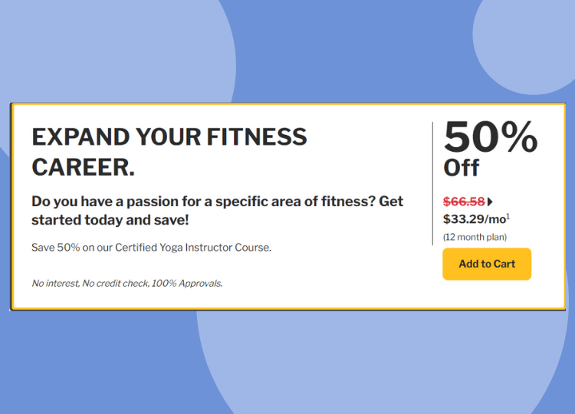Click the large 50% number
The height and width of the screenshot is (414, 575).
pyautogui.click(x=491, y=136)
